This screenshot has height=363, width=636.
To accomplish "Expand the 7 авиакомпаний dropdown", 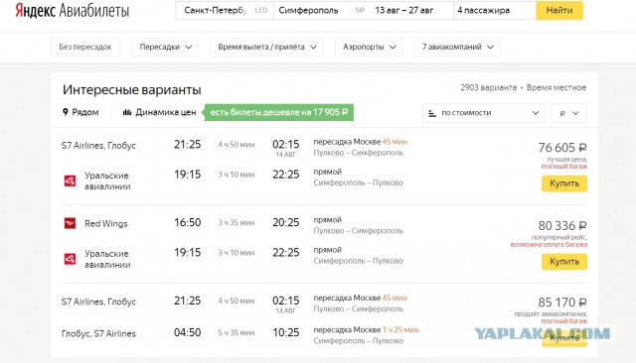I will point(457,47).
